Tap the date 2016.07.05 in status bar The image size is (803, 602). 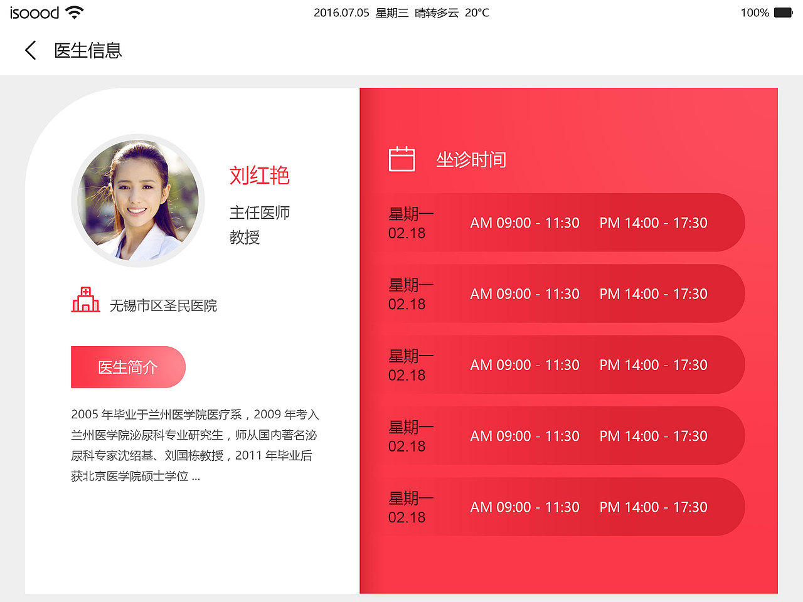tap(341, 13)
